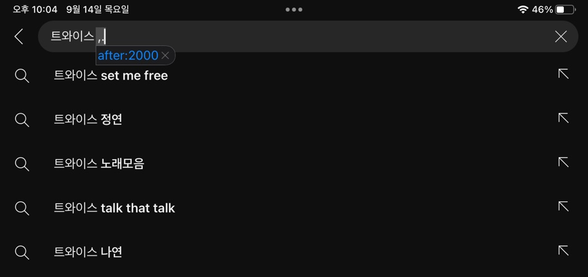
Task: Tap magnifier icon beside 정연
Action: coord(22,120)
